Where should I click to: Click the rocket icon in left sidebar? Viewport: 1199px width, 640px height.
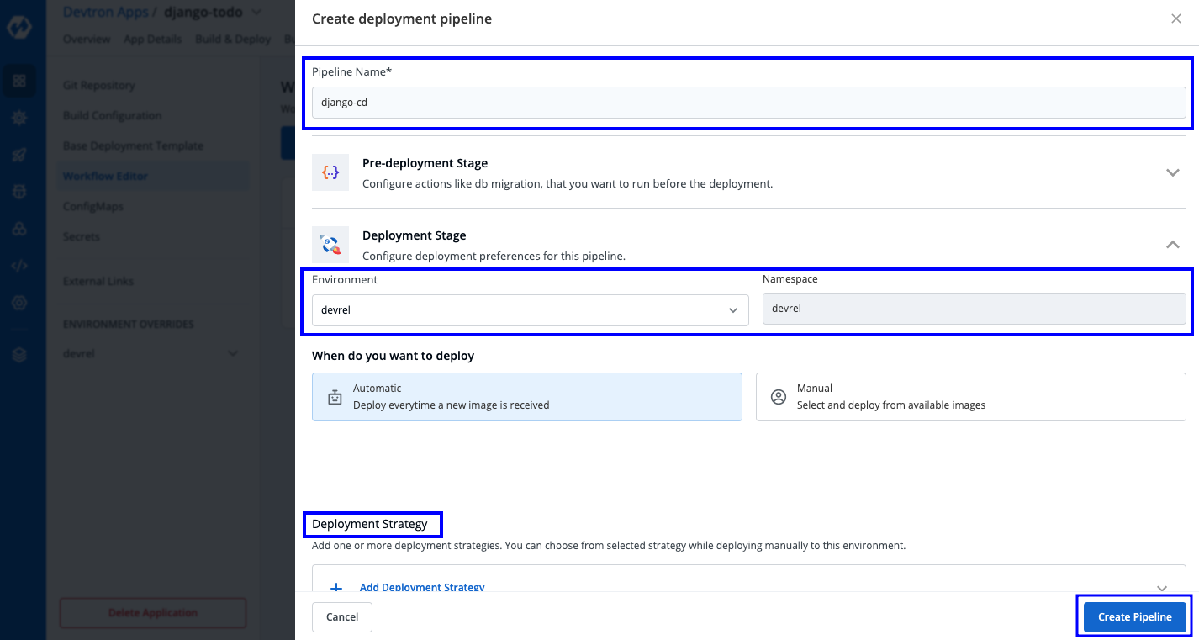[19, 155]
